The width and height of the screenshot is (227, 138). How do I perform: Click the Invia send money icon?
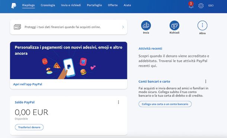click(146, 25)
